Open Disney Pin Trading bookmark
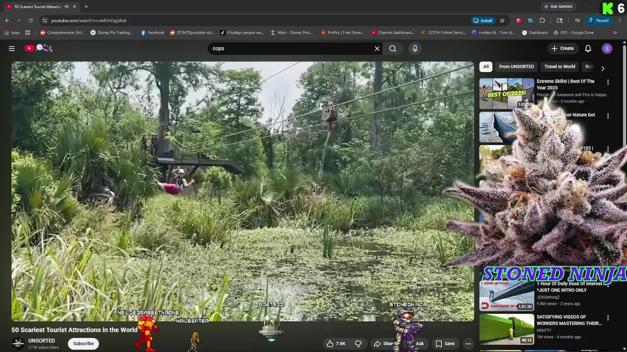627x352 pixels. point(112,33)
